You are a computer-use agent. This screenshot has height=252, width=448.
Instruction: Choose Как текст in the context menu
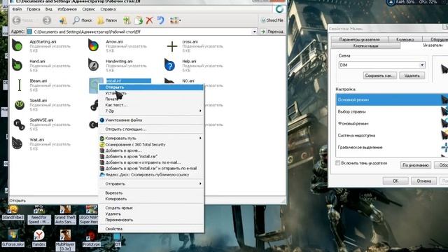click(x=151, y=105)
